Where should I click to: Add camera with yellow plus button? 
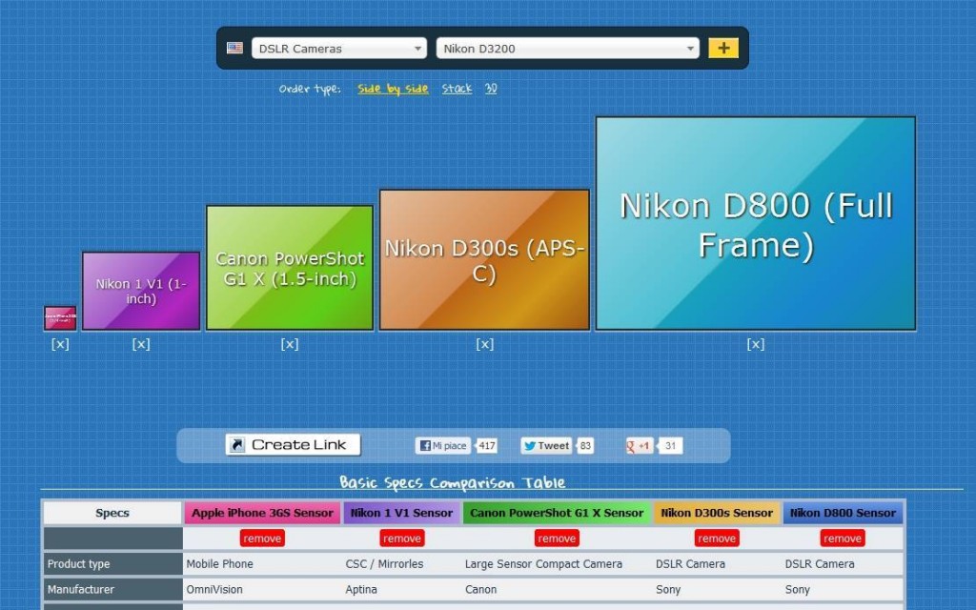pos(723,48)
